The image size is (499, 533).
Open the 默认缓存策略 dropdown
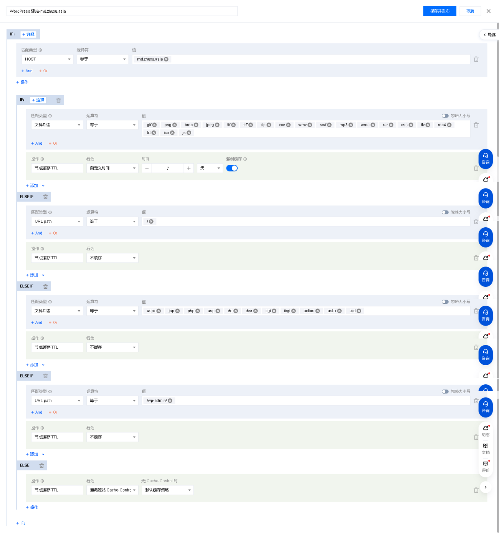[x=167, y=490]
